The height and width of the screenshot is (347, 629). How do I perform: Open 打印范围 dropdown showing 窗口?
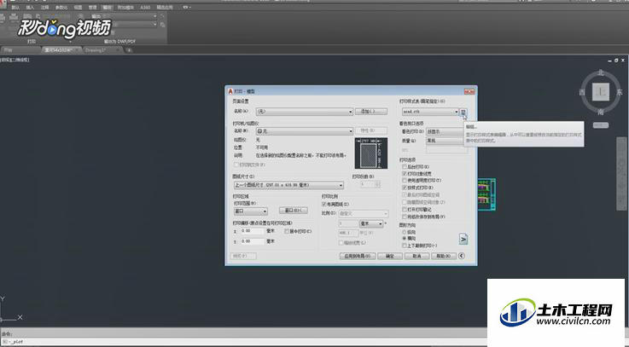click(251, 211)
